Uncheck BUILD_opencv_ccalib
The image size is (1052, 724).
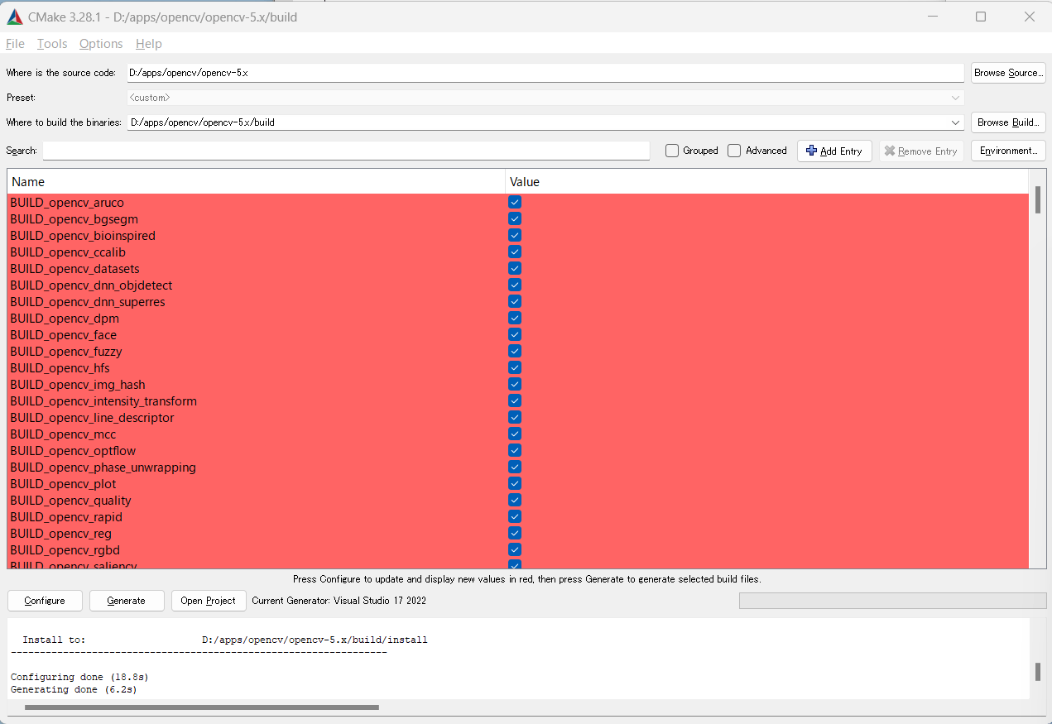click(515, 252)
